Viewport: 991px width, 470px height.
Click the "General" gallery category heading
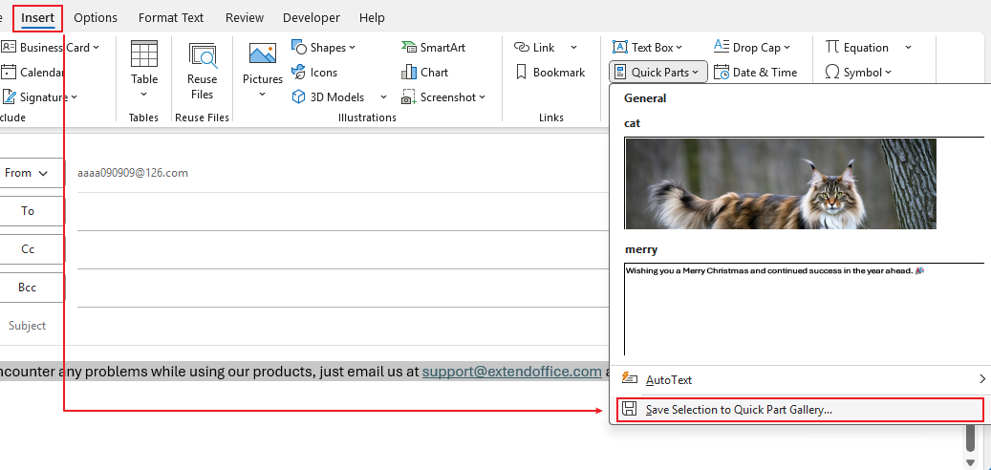point(645,97)
